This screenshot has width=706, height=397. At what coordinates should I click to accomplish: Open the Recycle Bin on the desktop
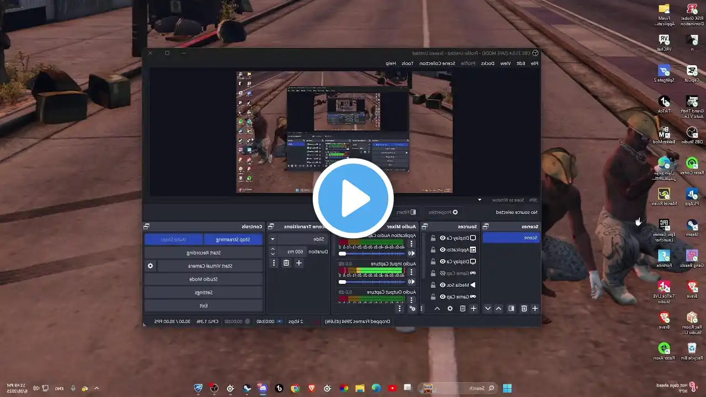click(x=692, y=351)
